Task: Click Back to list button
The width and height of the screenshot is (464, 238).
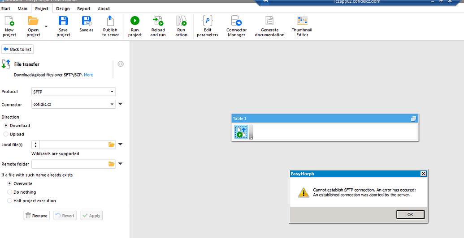Action: [x=17, y=49]
